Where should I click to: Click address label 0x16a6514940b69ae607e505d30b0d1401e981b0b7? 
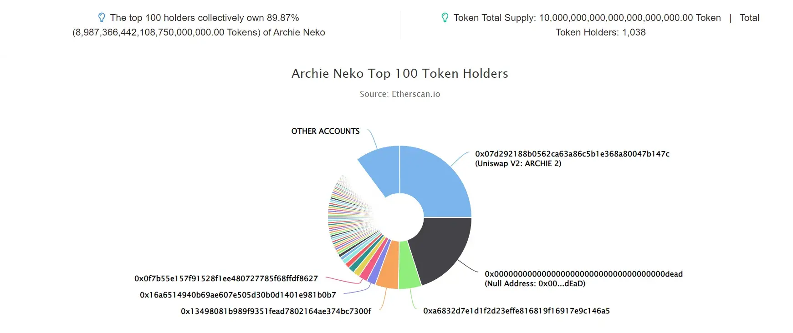pyautogui.click(x=238, y=295)
